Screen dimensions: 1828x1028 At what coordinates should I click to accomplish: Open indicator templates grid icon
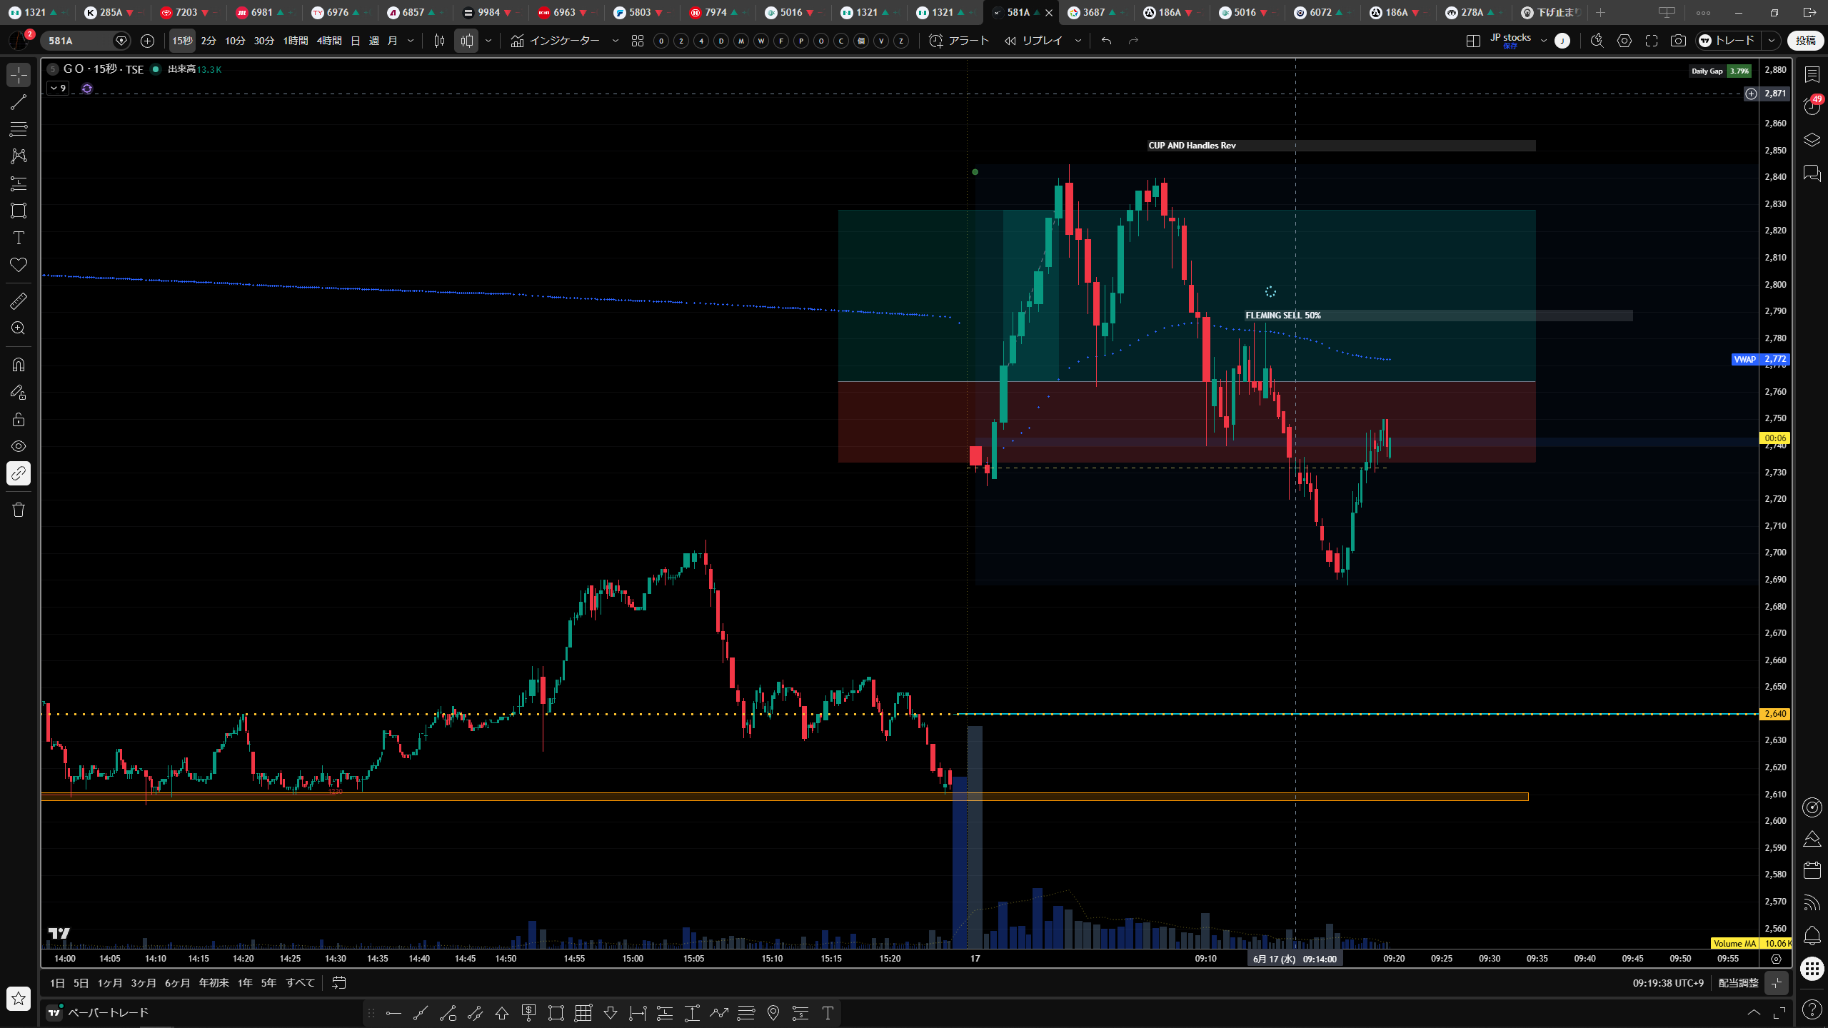point(638,41)
